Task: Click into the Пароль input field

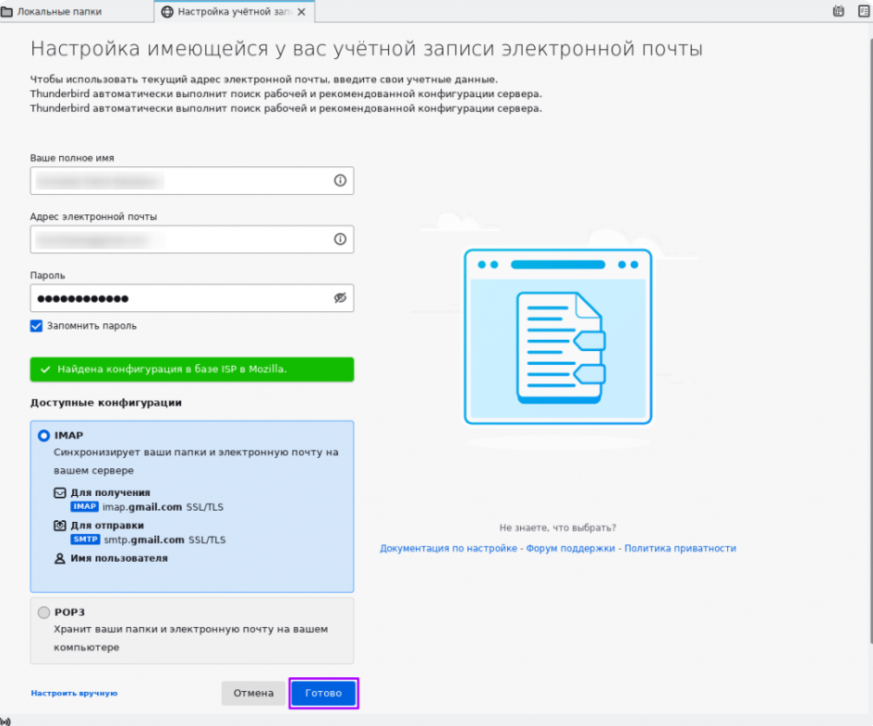Action: tap(180, 298)
